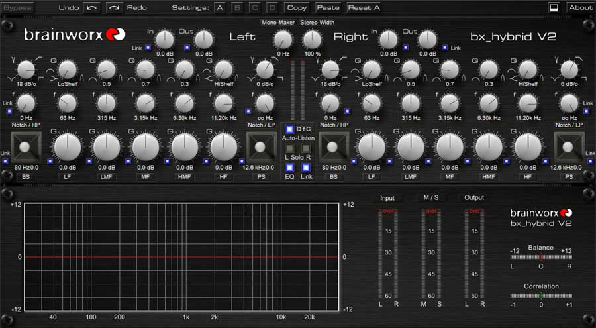Click the Right LMF gain knob
596x328 pixels.
pos(411,147)
